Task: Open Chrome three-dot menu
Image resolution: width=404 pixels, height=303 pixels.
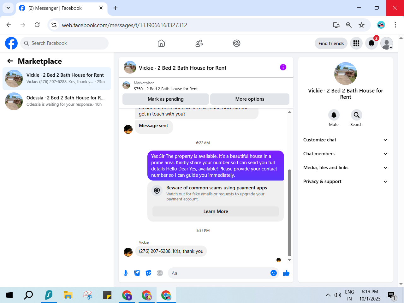Action: pos(395,25)
